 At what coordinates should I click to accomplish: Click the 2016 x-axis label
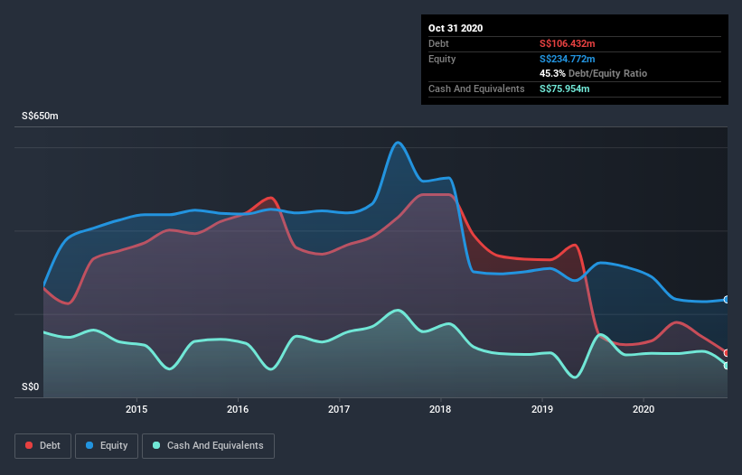(238, 409)
